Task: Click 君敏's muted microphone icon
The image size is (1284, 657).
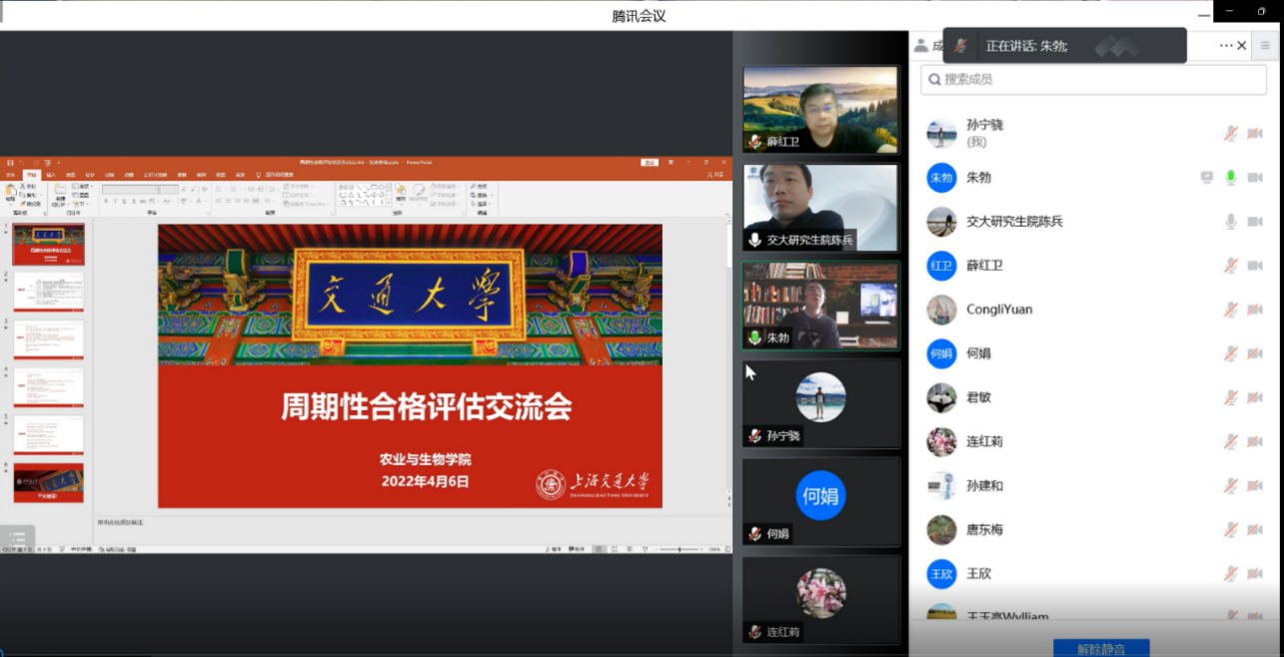Action: tap(1231, 397)
